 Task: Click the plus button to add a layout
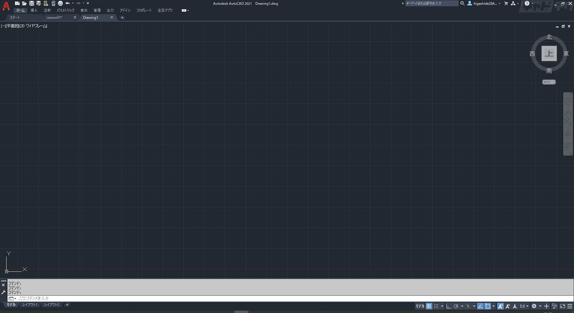[67, 305]
